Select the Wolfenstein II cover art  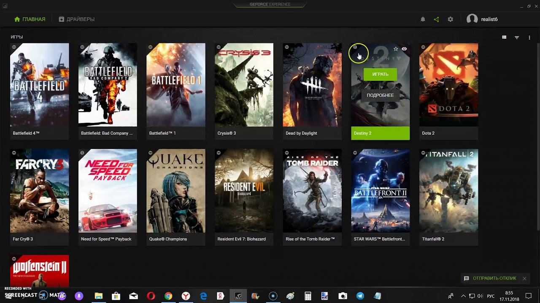(x=40, y=271)
